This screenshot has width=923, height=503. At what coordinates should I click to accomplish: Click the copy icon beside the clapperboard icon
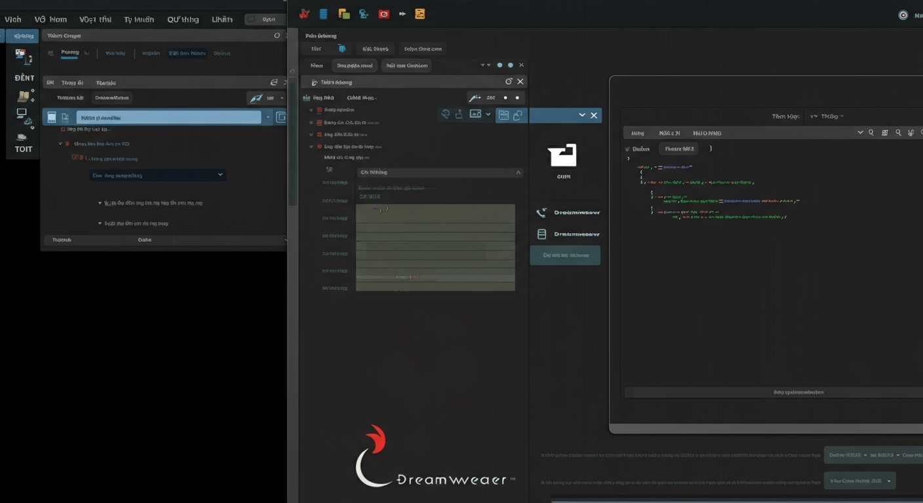[518, 115]
